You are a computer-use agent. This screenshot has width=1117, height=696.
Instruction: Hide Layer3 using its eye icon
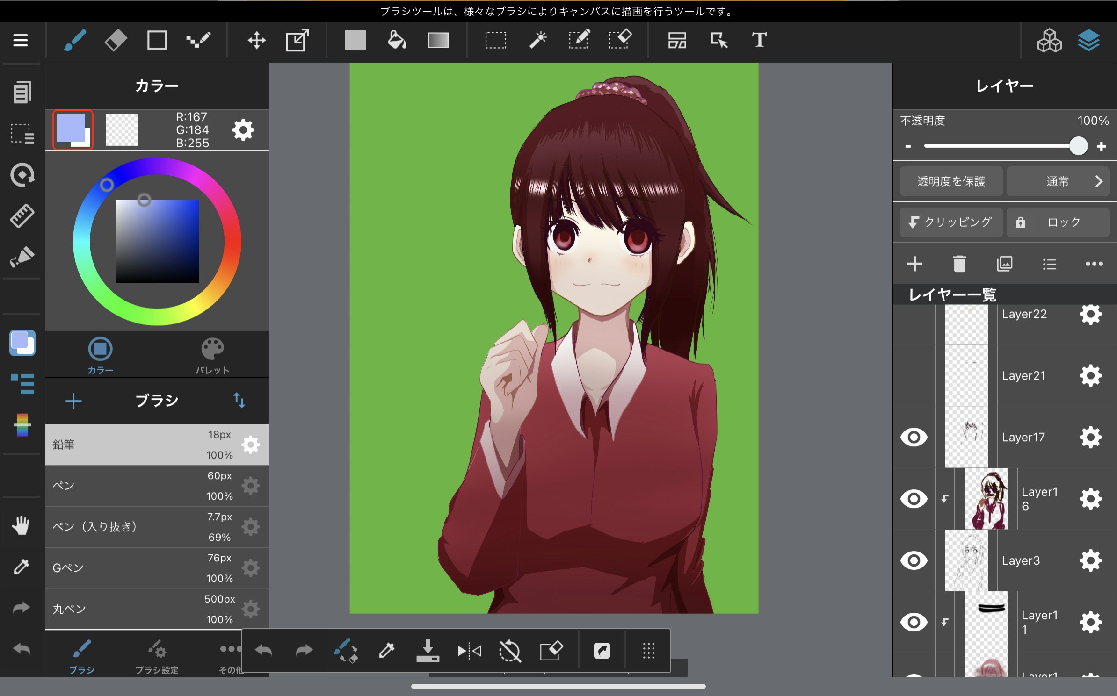914,560
